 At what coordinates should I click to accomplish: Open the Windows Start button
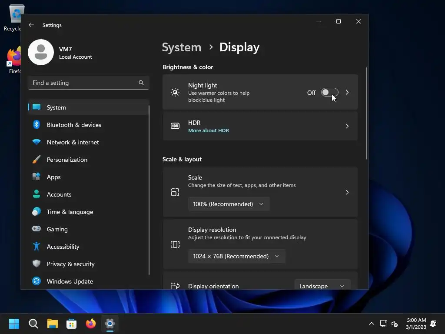click(x=14, y=324)
